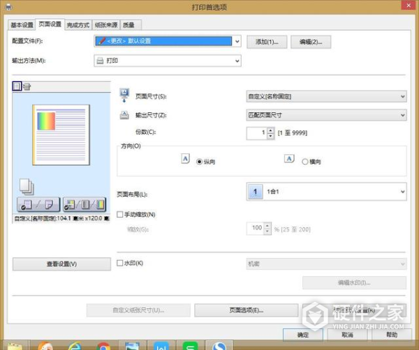Image resolution: width=419 pixels, height=350 pixels.
Task: Select the page preview view icon
Action: (x=17, y=86)
